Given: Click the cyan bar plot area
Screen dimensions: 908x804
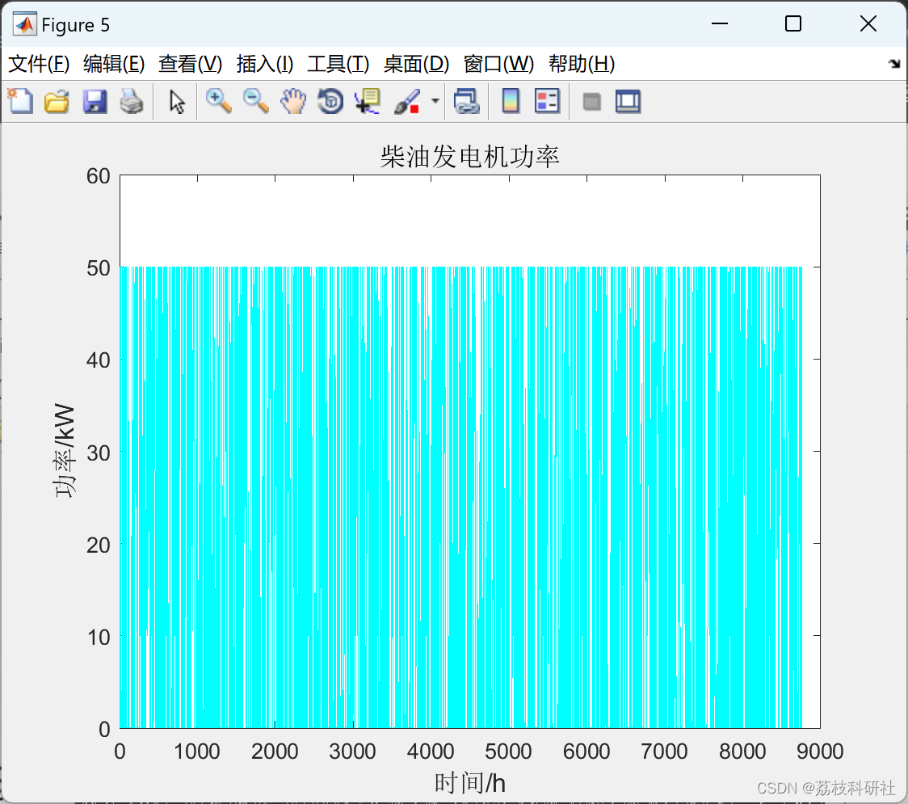Looking at the screenshot, I should (461, 497).
